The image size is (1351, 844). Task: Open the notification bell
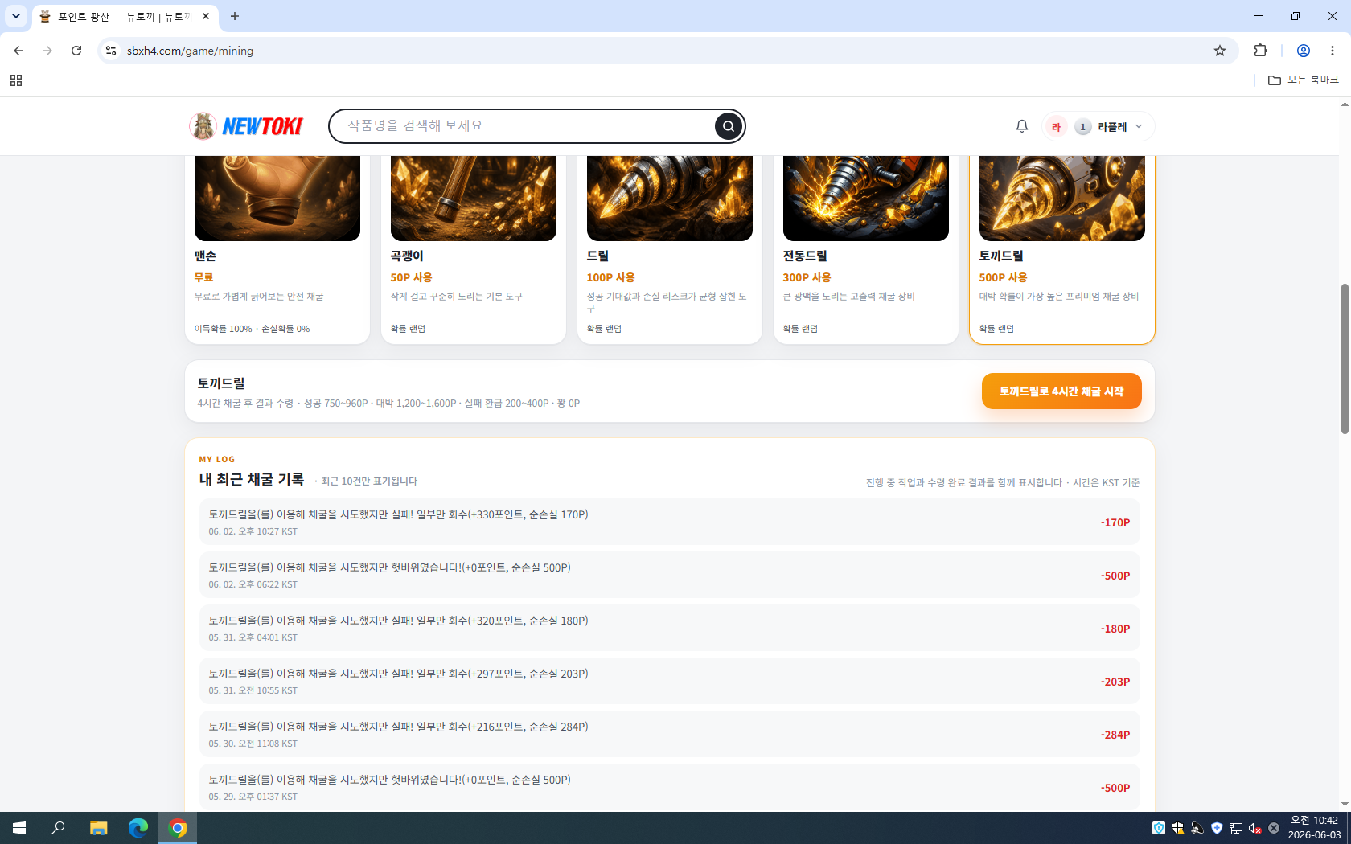(1021, 126)
